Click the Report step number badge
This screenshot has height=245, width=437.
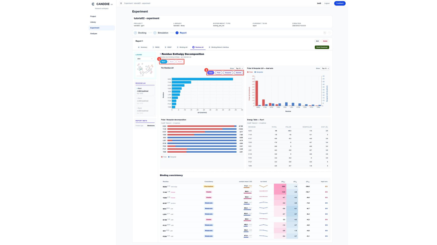click(x=177, y=33)
